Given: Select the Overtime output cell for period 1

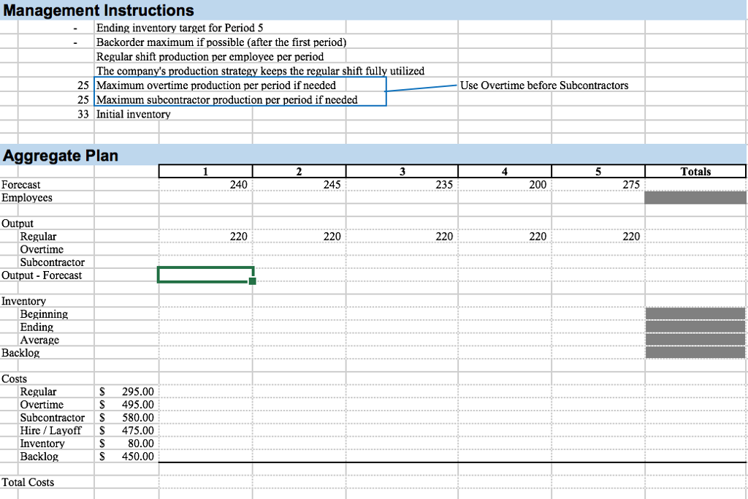Looking at the screenshot, I should 205,249.
